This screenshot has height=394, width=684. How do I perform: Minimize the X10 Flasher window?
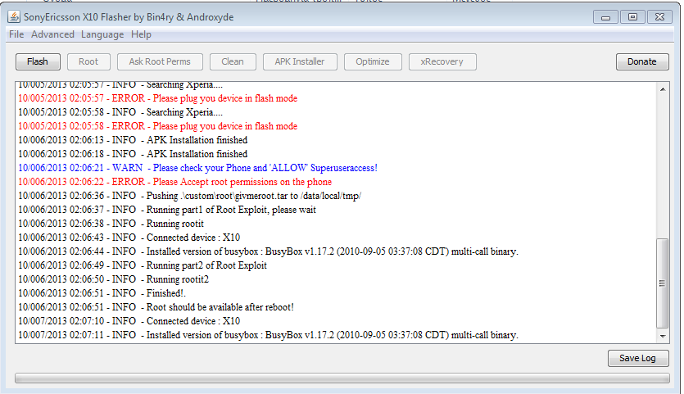coord(606,17)
